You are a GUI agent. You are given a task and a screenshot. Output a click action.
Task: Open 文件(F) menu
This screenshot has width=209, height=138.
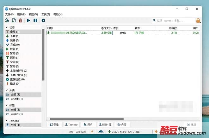[x=9, y=14]
